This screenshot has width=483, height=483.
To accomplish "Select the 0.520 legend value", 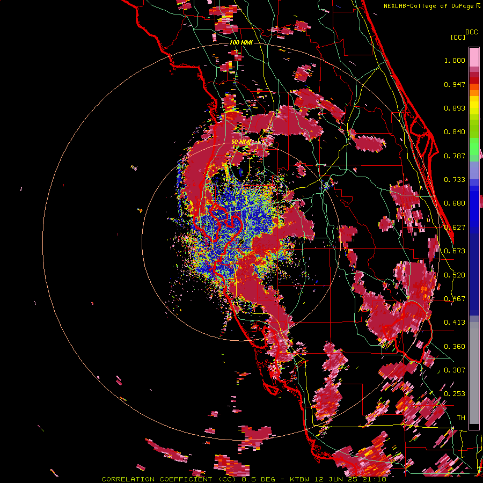I will point(455,275).
